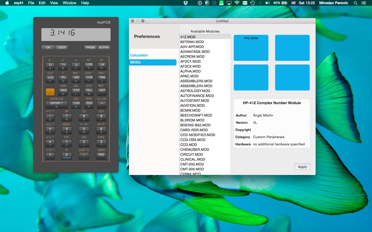Image resolution: width=372 pixels, height=232 pixels.
Task: Hit the SIN key
Action: [76, 79]
